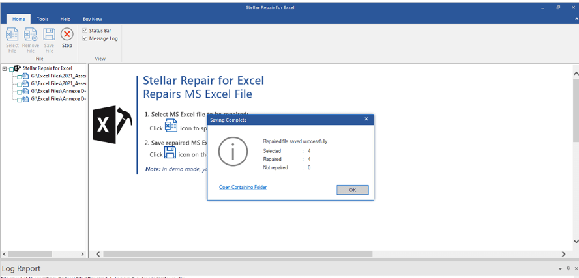
Task: Click up arrow of main pane vertical scrollbar
Action: [576, 74]
